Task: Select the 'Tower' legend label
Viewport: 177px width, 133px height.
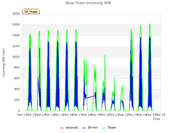Action: pyautogui.click(x=112, y=127)
